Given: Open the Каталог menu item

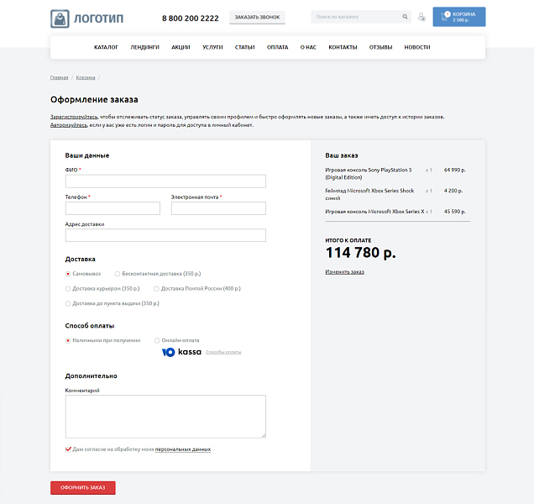Looking at the screenshot, I should [106, 47].
